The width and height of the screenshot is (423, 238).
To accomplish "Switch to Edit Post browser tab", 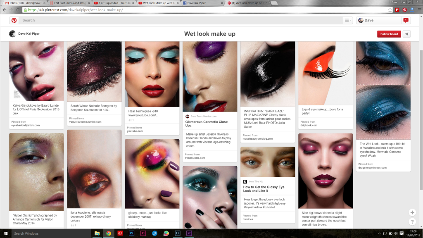I will pos(70,3).
